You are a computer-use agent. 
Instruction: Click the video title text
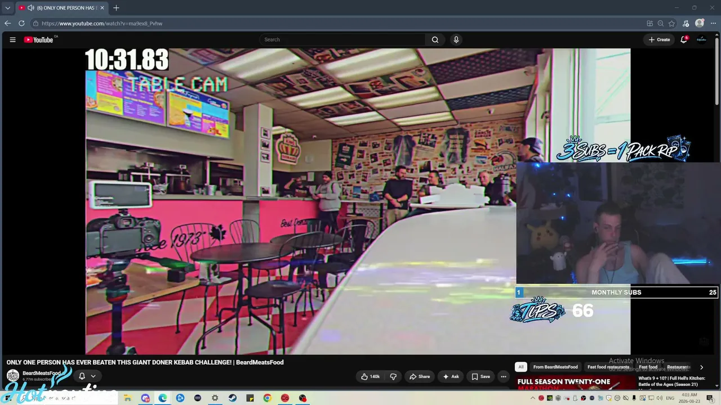145,362
